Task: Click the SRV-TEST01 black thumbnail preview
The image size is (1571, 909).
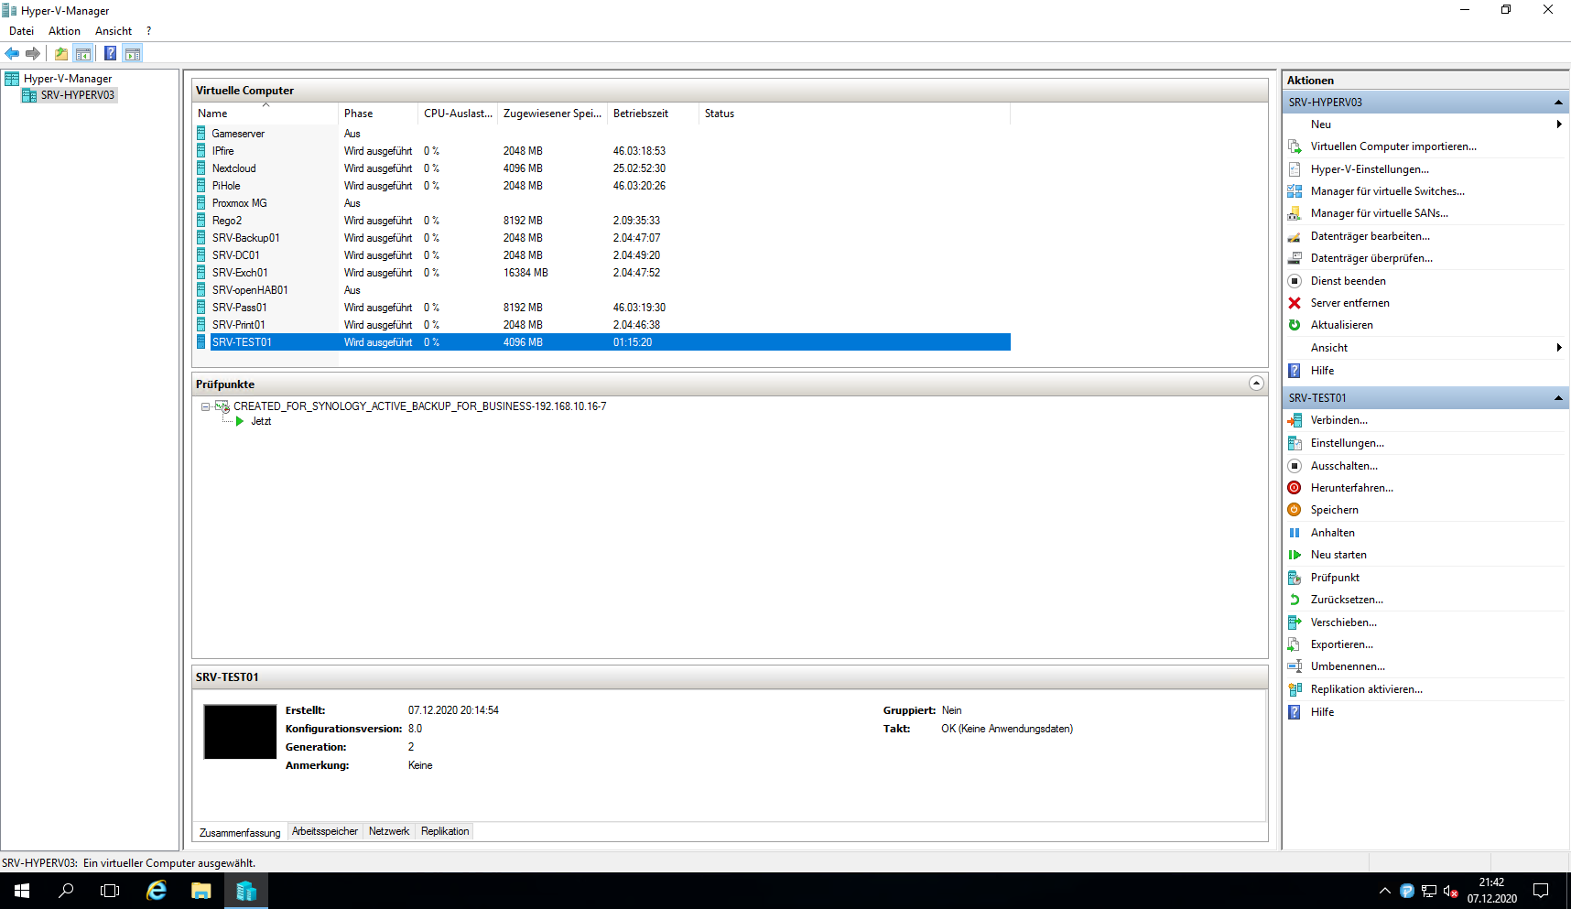Action: click(x=240, y=731)
